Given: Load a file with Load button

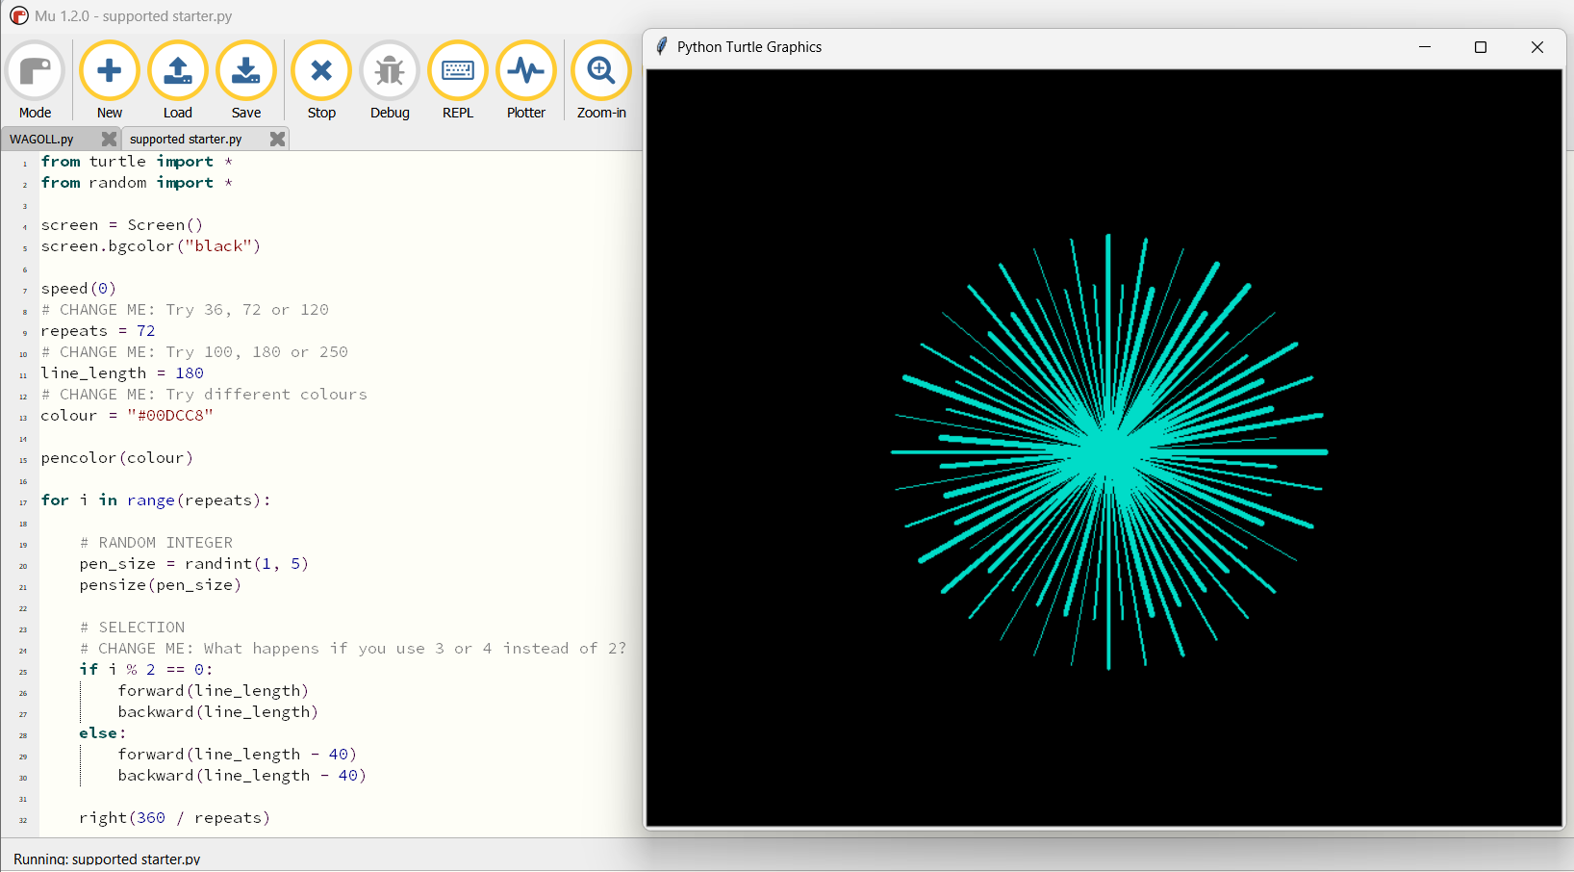Looking at the screenshot, I should (x=178, y=81).
